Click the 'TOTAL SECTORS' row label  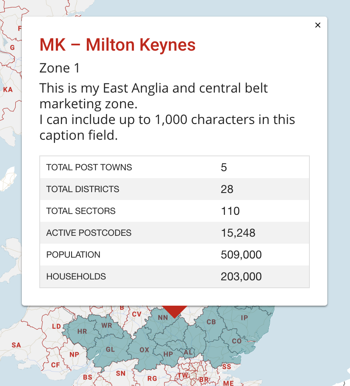pos(81,211)
